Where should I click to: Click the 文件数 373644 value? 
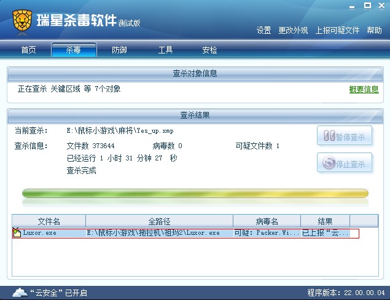tap(90, 146)
